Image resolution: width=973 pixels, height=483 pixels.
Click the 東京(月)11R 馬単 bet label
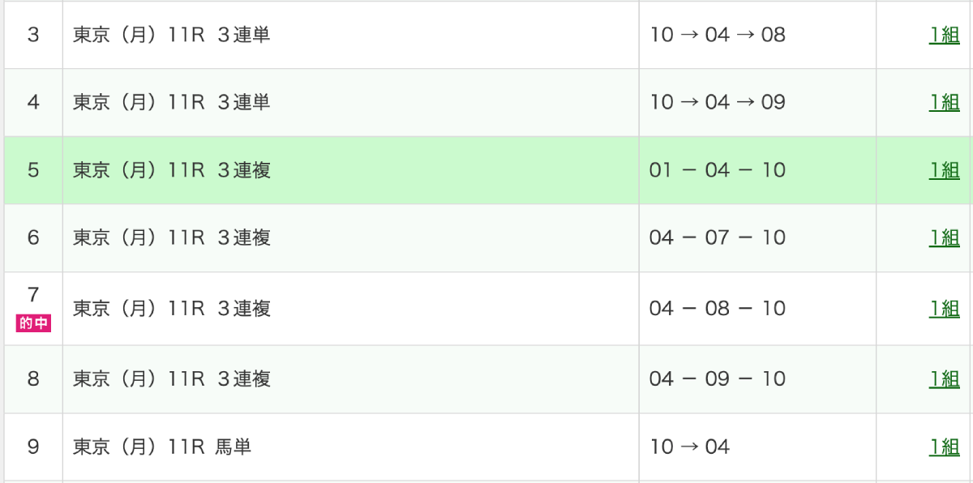(x=162, y=447)
